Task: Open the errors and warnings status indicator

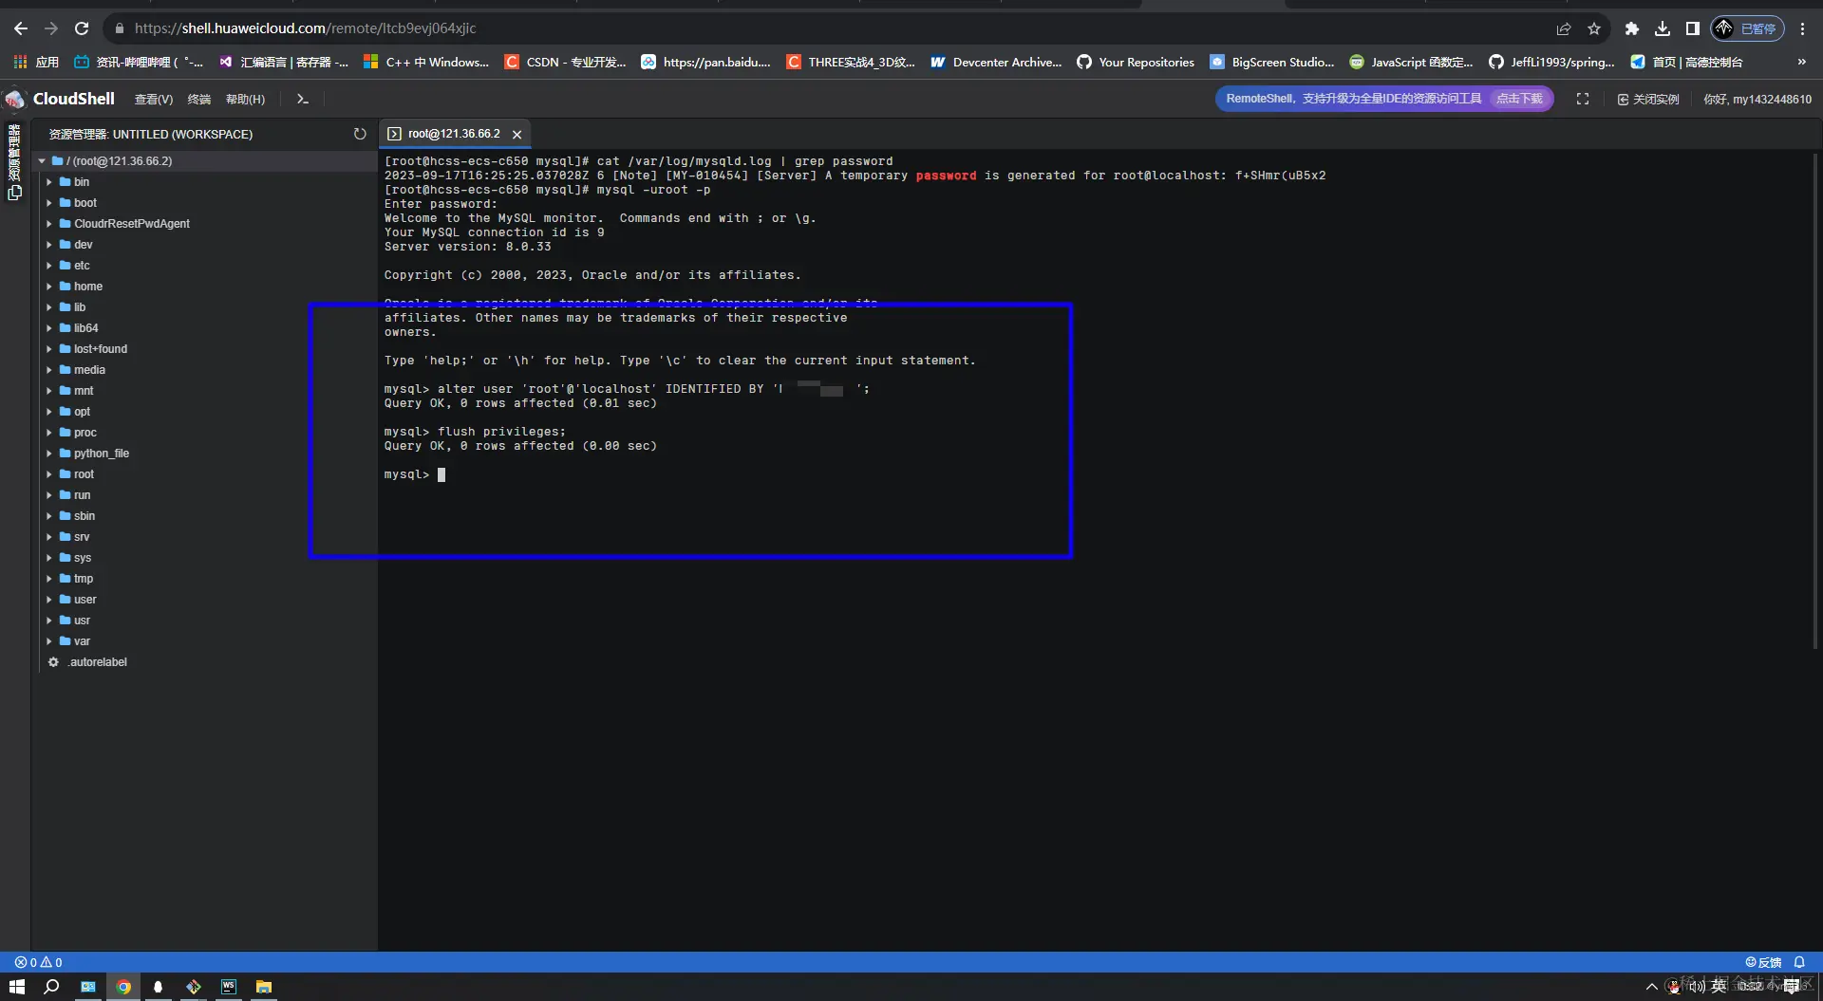Action: [38, 962]
